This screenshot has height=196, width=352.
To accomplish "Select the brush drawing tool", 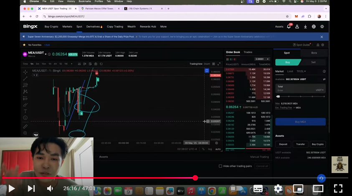I will click(x=25, y=105).
